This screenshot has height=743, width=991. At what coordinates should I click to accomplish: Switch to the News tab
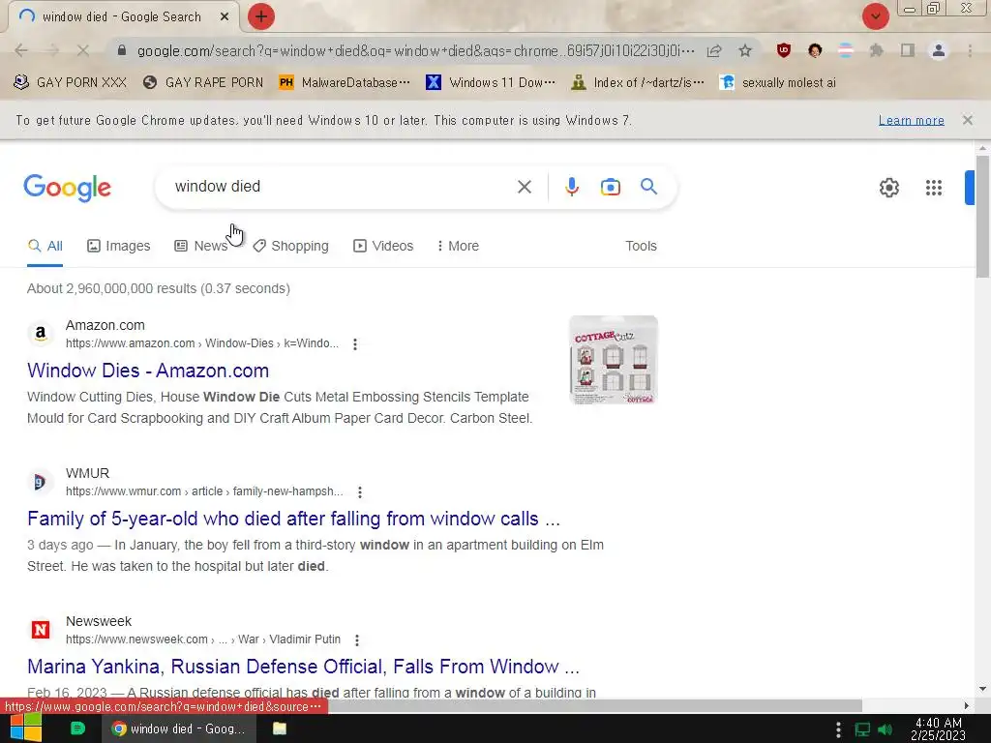point(200,246)
